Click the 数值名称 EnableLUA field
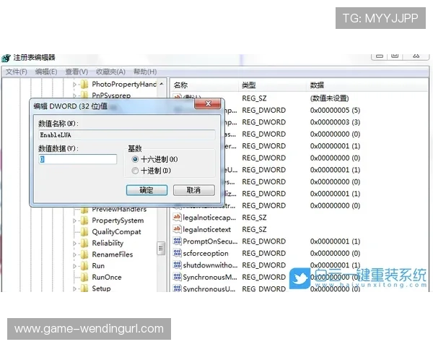Screen dimensions: 433x347 (127, 135)
